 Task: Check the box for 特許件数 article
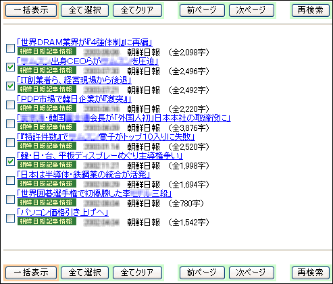(10, 142)
